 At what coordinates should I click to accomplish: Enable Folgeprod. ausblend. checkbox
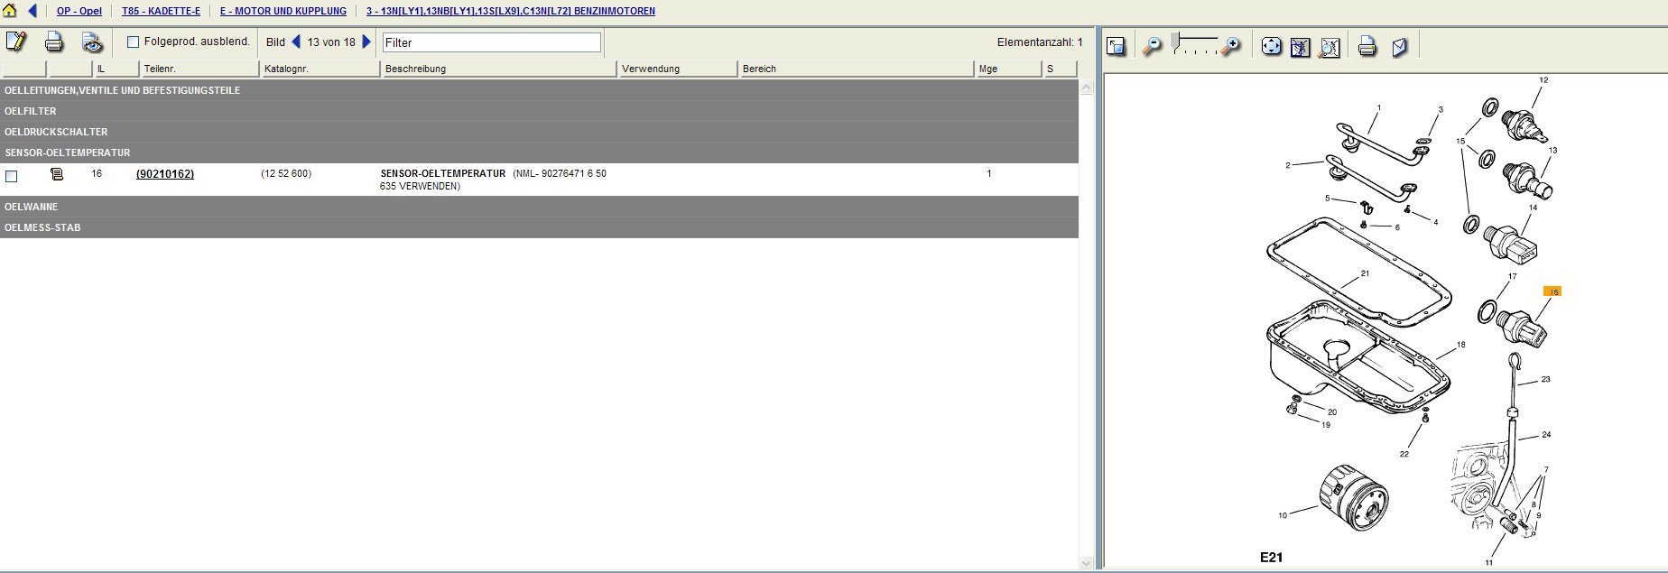tap(134, 42)
